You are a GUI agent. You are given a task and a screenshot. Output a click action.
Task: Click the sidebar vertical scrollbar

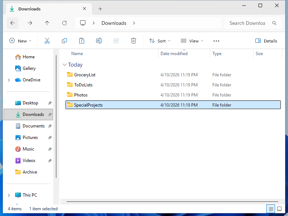56,116
